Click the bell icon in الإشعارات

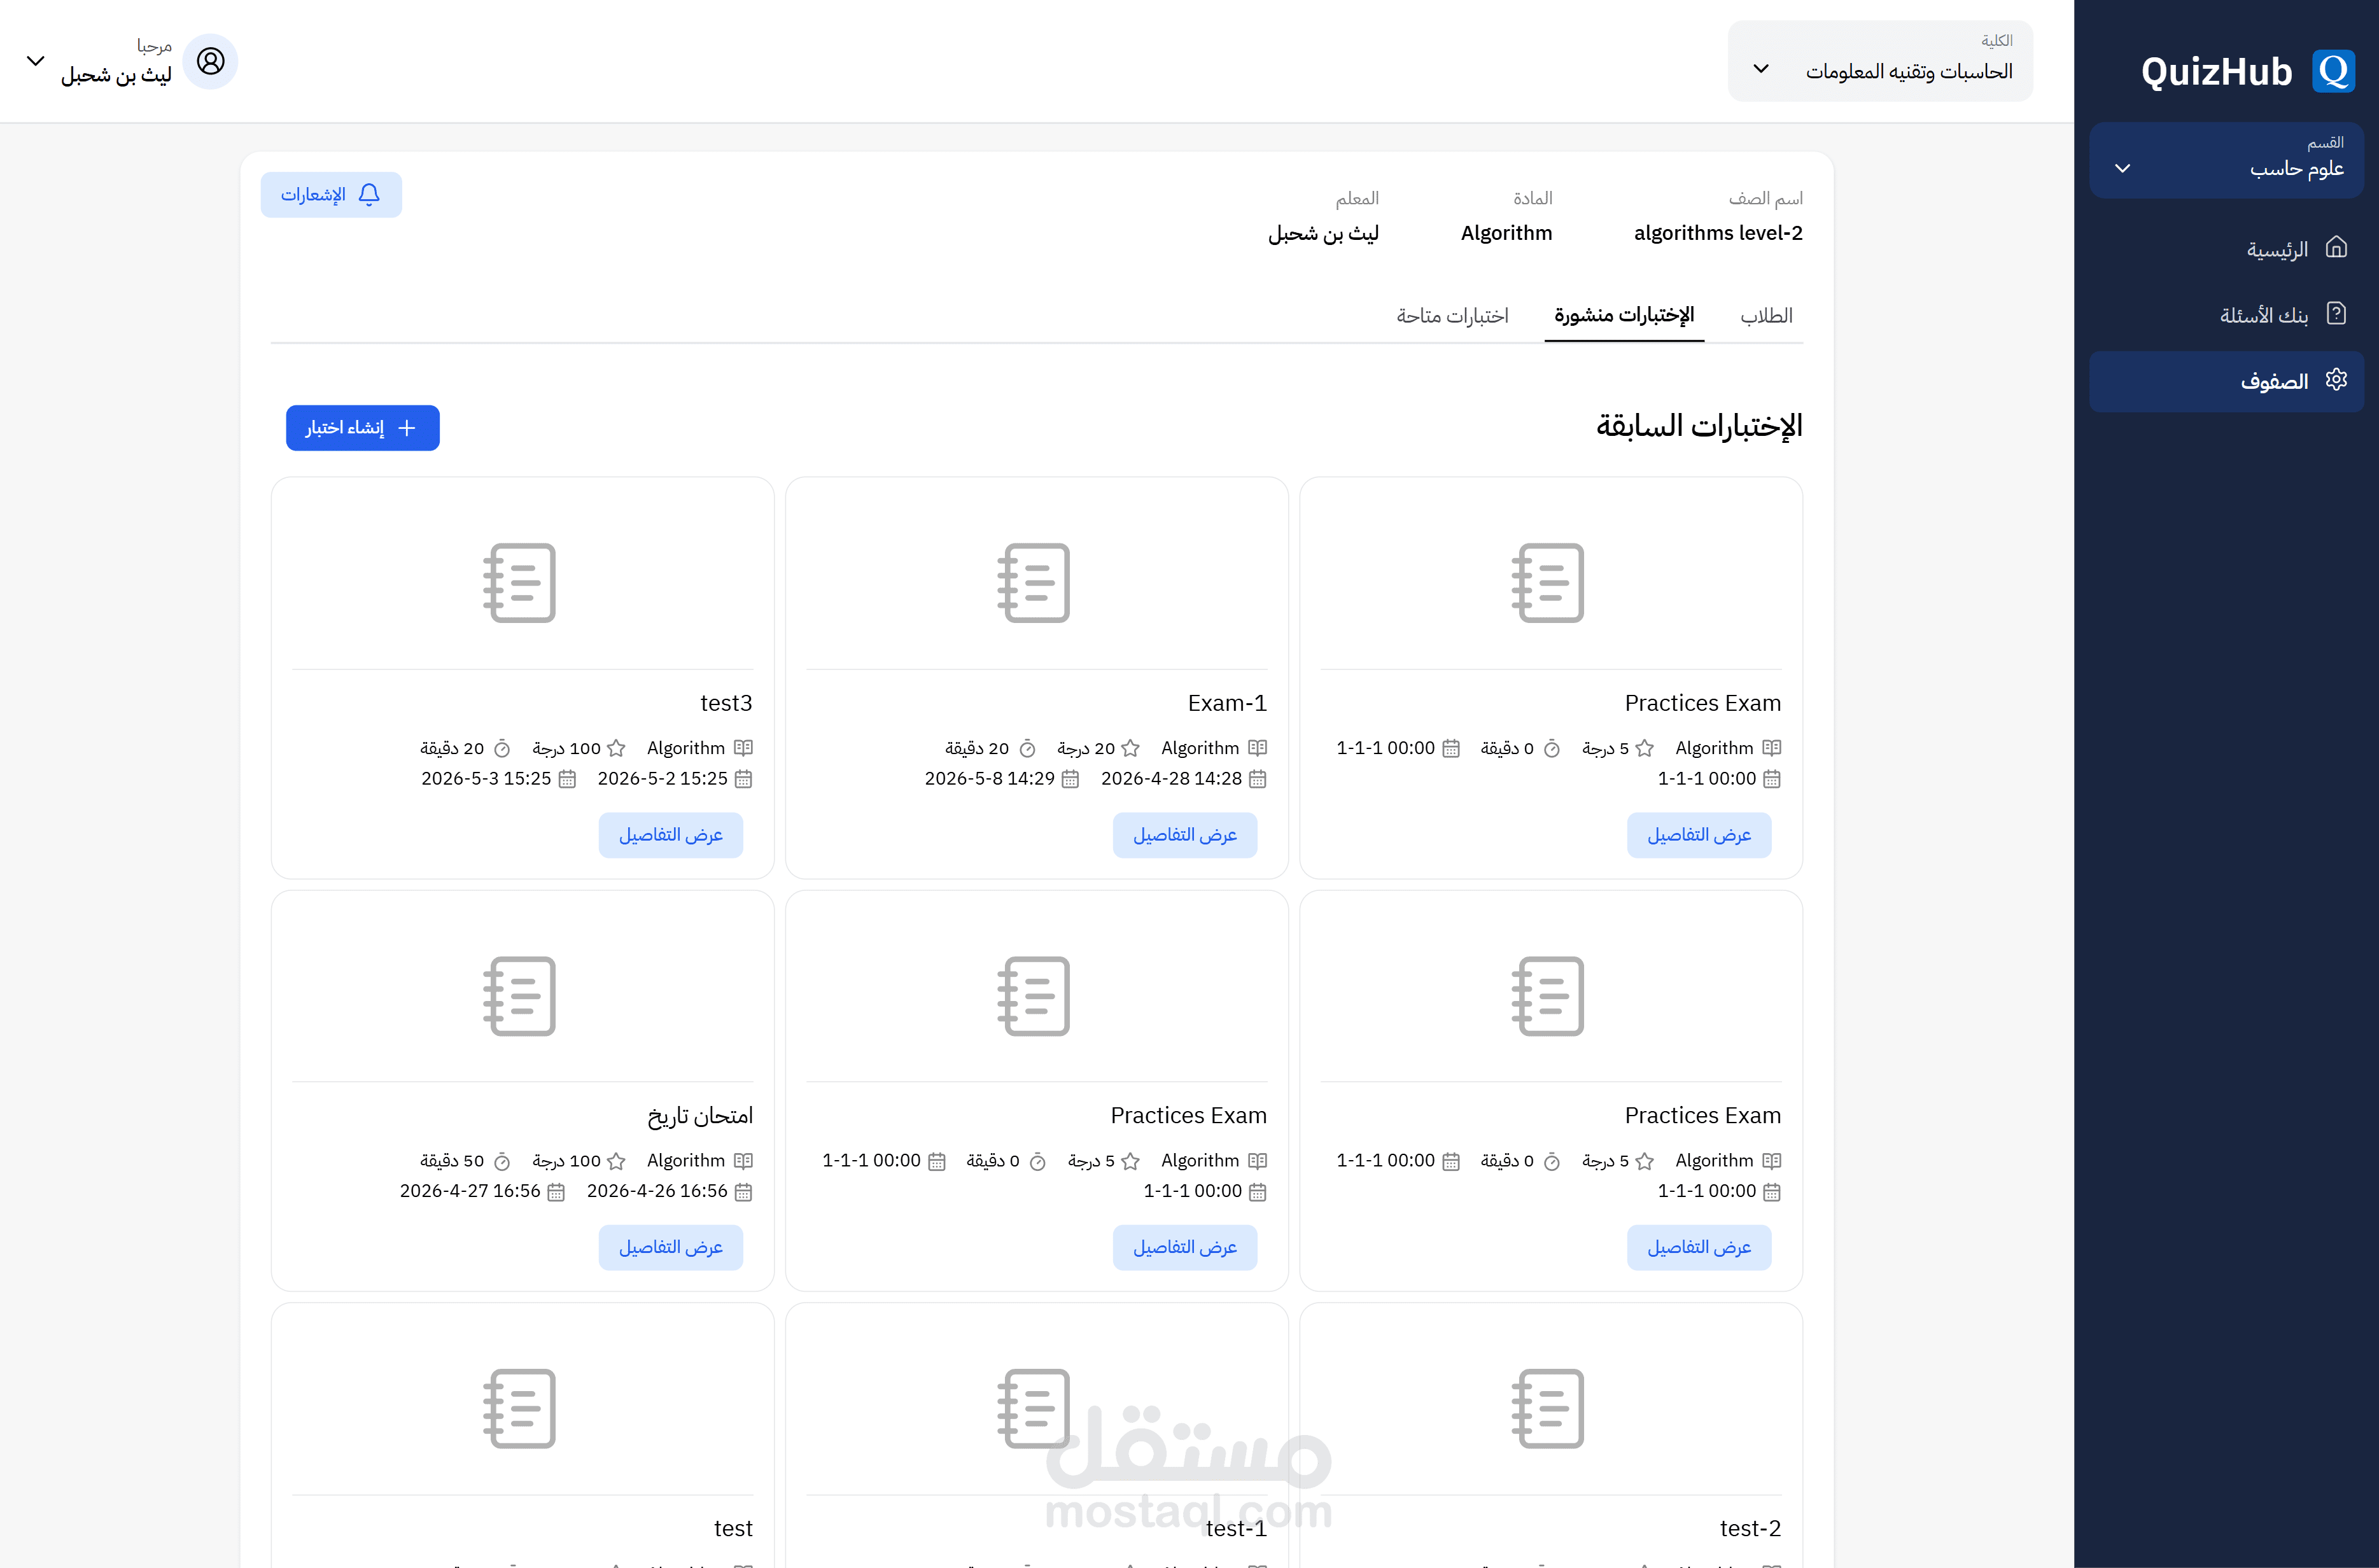369,194
